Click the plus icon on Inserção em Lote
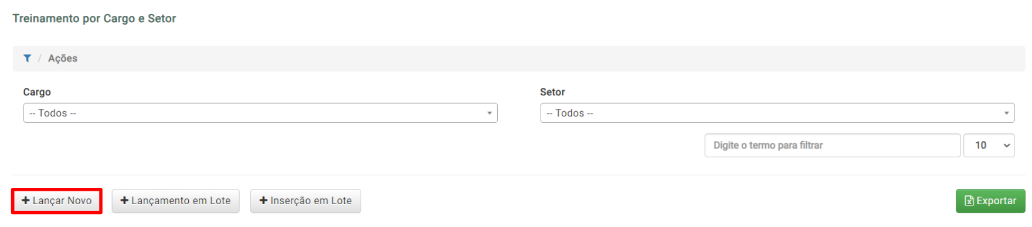The height and width of the screenshot is (227, 1032). 263,201
